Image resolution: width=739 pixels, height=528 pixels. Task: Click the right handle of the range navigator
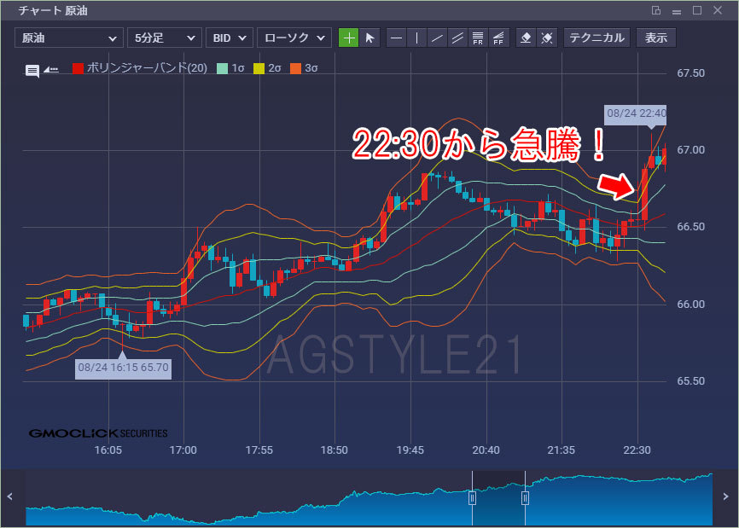click(525, 498)
